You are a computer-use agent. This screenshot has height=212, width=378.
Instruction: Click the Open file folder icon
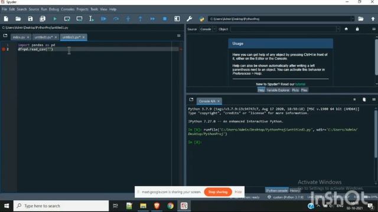(x=18, y=19)
